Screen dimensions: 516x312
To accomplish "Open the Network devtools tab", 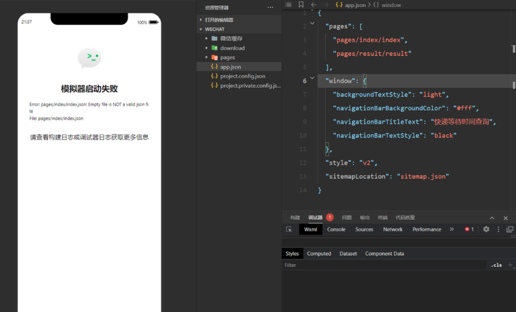I will [393, 229].
